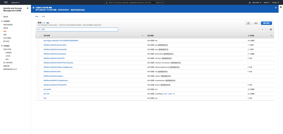Open 存取分析器 in the sidebar

coord(7,49)
